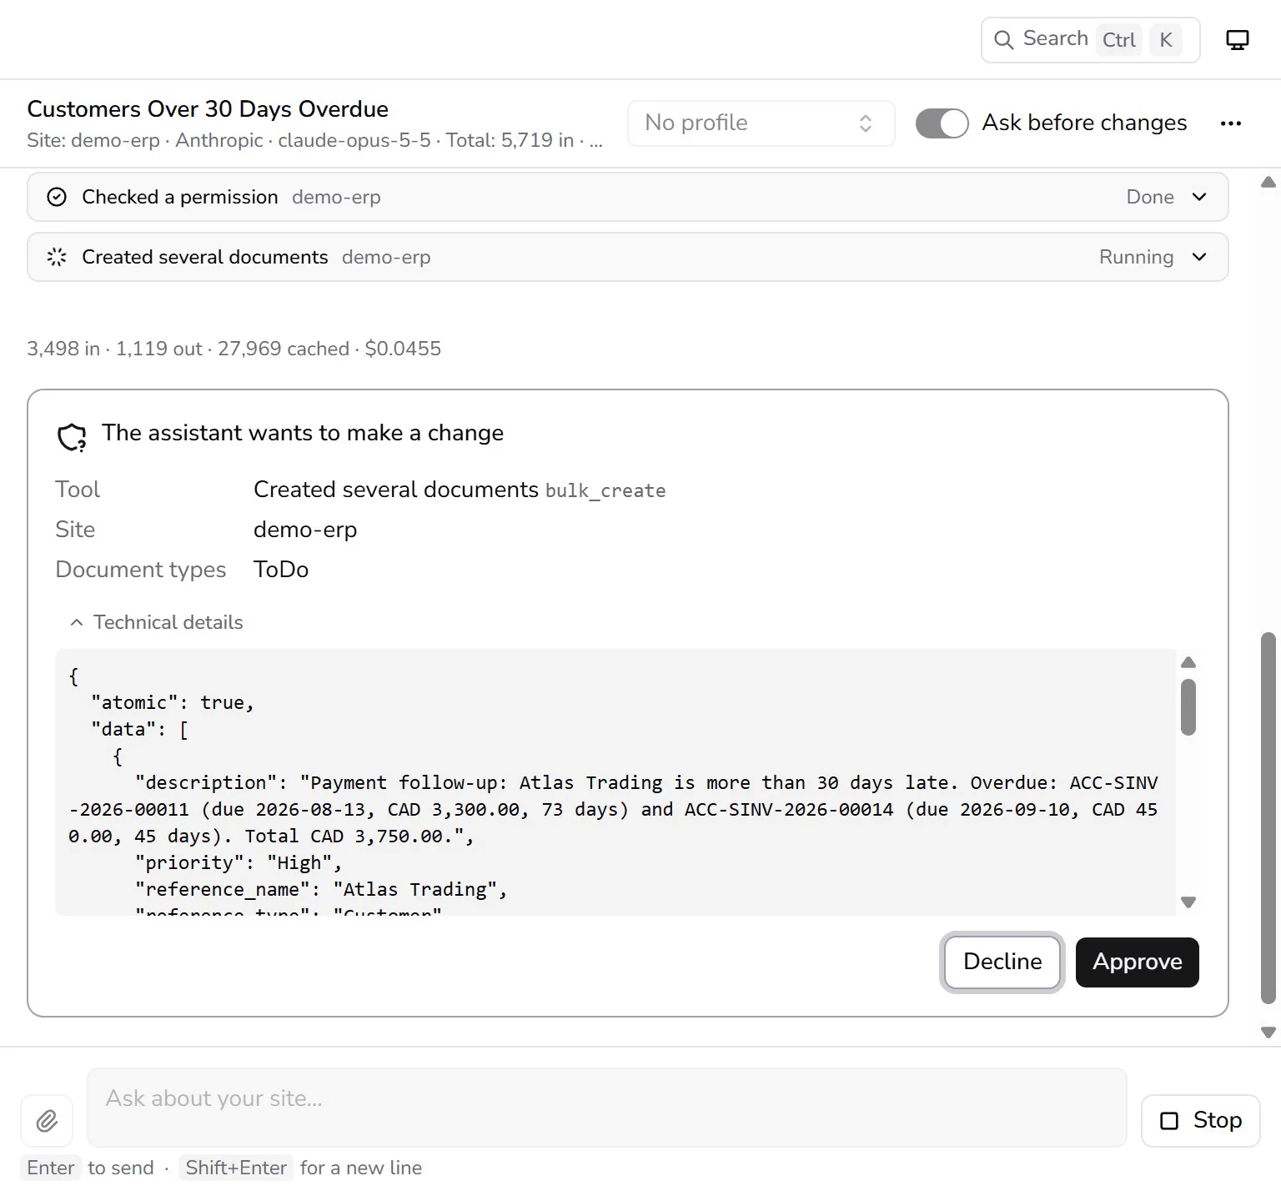Click the paperclip attach file icon

pos(47,1120)
